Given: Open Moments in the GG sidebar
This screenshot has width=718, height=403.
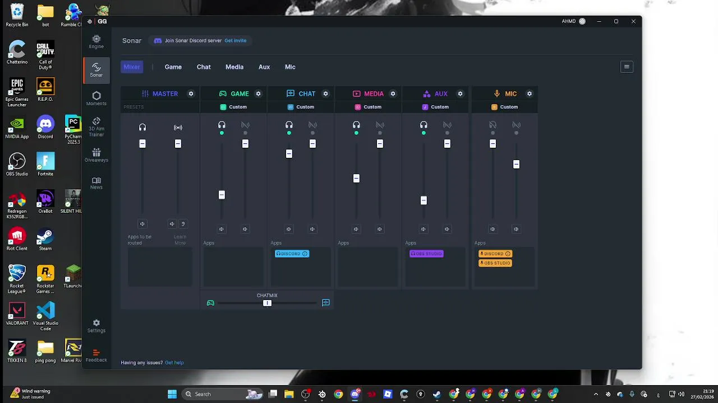Looking at the screenshot, I should (96, 99).
